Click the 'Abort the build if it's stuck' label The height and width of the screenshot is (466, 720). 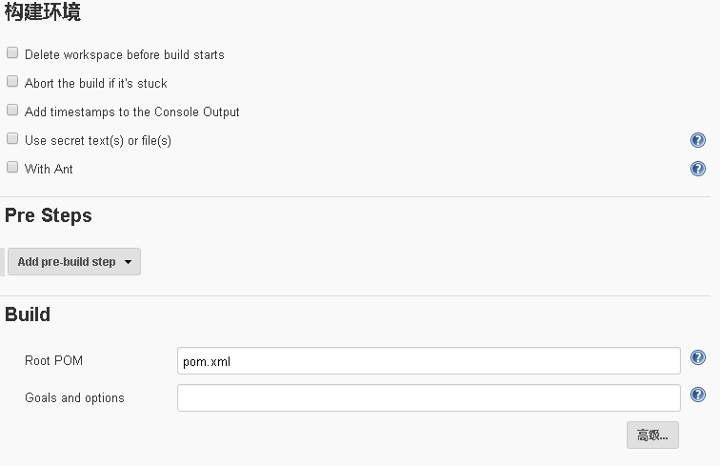pos(96,83)
